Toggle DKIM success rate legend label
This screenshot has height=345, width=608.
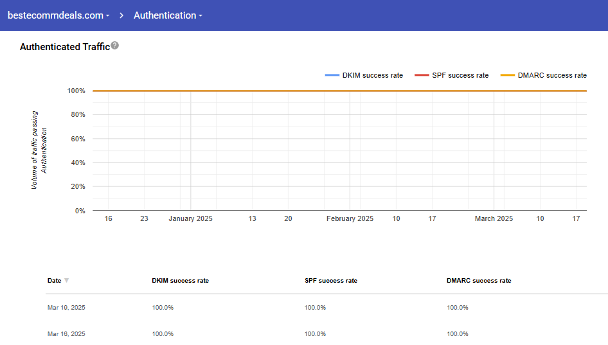(372, 75)
